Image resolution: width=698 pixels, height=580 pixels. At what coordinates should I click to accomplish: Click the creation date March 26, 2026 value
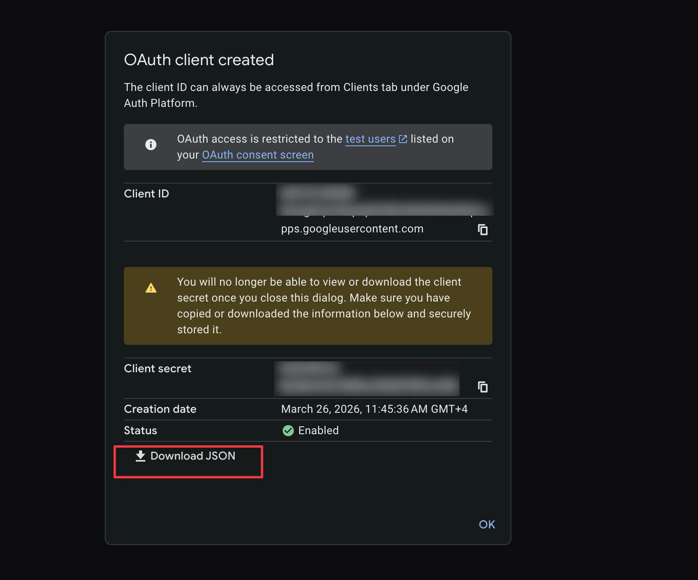(374, 409)
